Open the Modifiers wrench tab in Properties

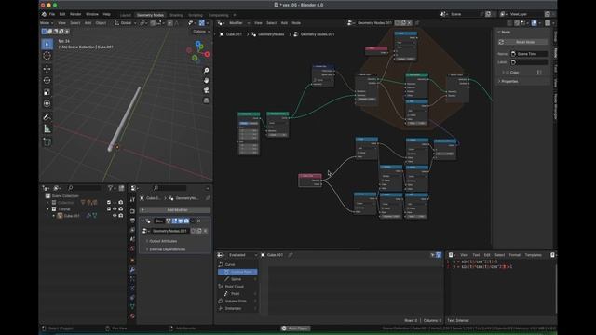[x=132, y=269]
